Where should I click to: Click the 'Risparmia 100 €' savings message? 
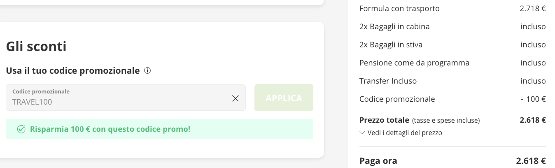pos(110,129)
